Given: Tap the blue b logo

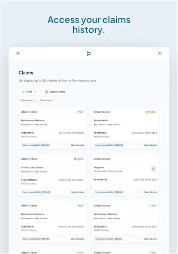Looking at the screenshot, I should [89, 53].
